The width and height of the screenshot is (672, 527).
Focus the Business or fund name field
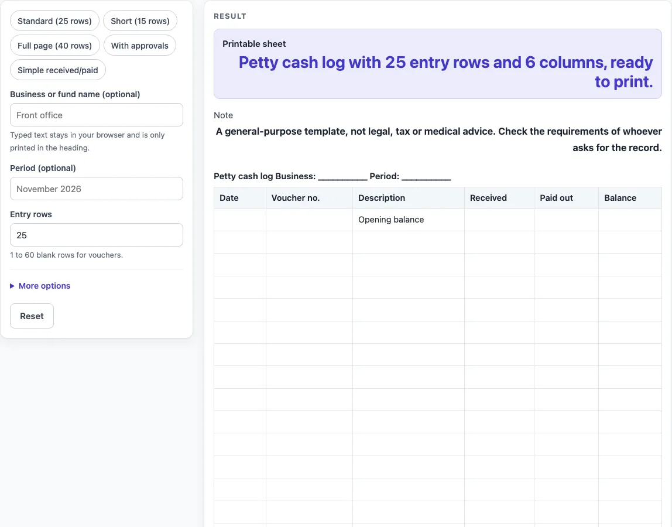(97, 115)
